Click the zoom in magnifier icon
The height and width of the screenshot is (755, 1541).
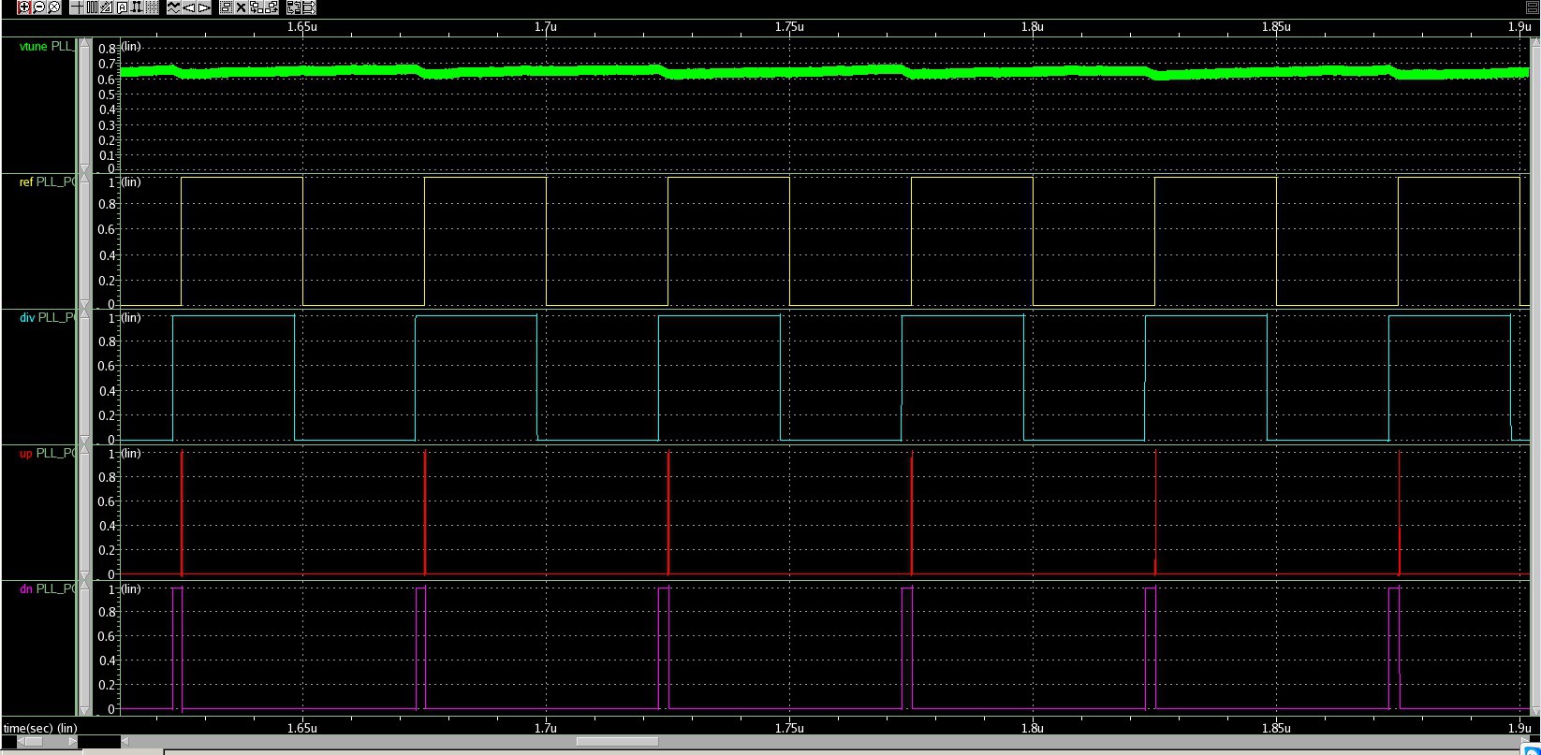(x=24, y=7)
